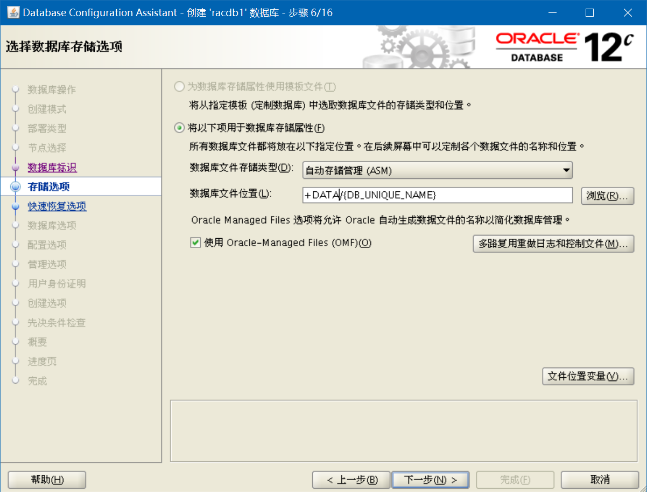Toggle the 使用 Oracle-Managed Files (OMF) checkbox
This screenshot has height=492, width=647.
click(x=195, y=243)
